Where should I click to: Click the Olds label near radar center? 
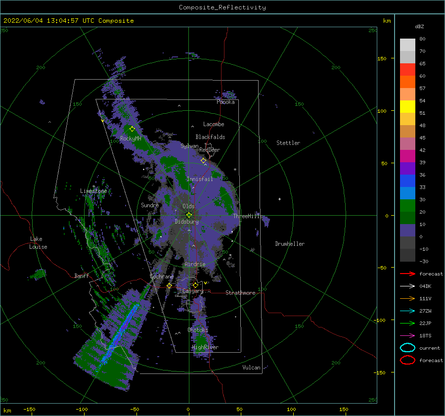pyautogui.click(x=188, y=206)
